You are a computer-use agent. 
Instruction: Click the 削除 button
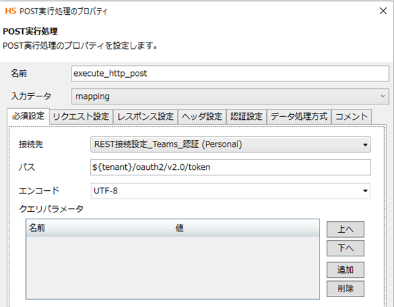pos(345,288)
